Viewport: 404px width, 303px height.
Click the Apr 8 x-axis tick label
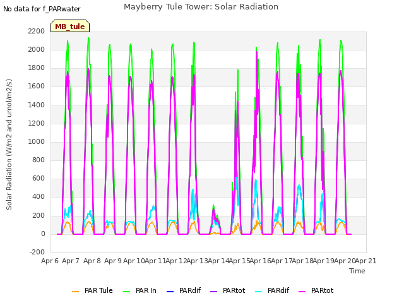(92, 261)
